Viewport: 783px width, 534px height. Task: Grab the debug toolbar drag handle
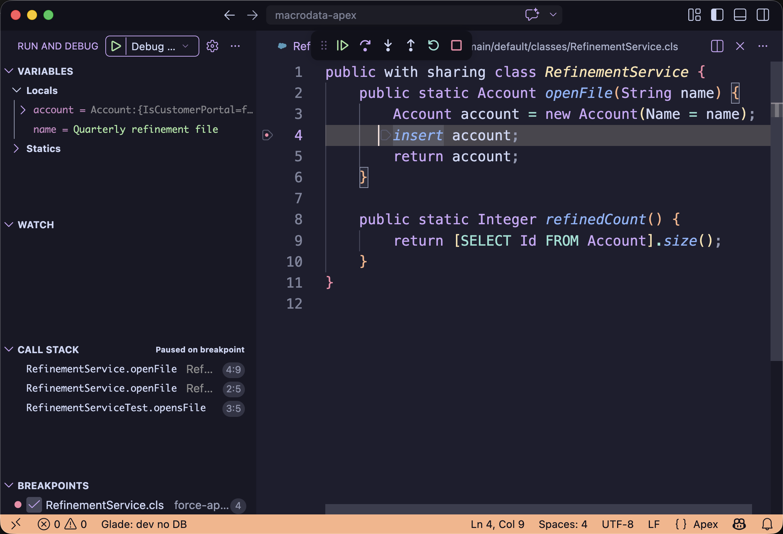click(324, 46)
